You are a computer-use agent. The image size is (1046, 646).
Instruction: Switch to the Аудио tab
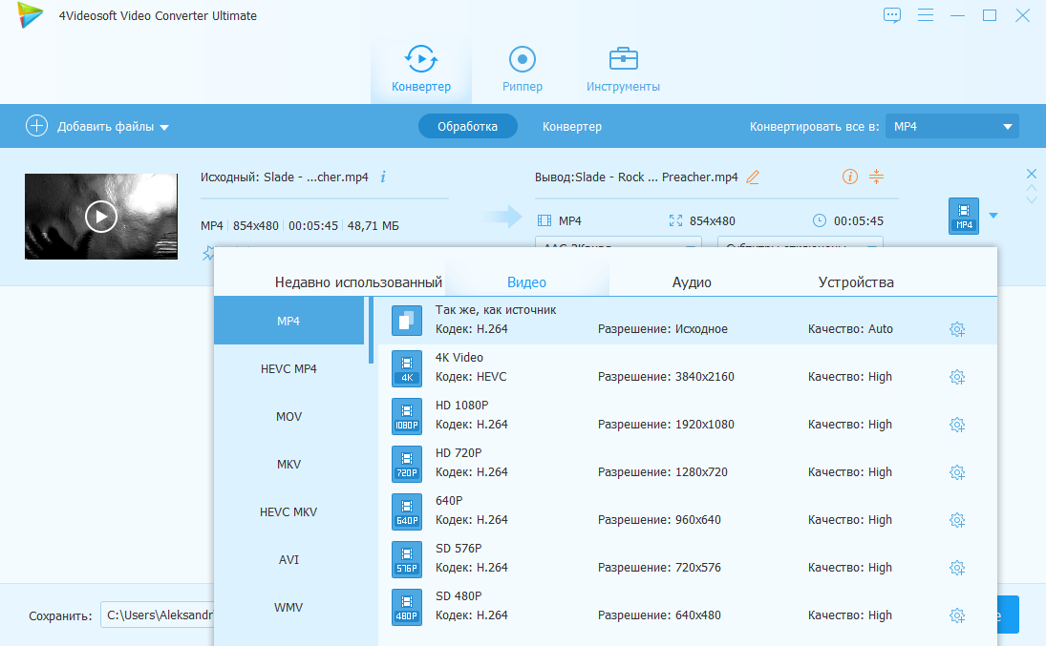coord(692,282)
